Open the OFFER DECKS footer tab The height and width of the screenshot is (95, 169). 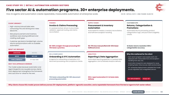(155, 92)
